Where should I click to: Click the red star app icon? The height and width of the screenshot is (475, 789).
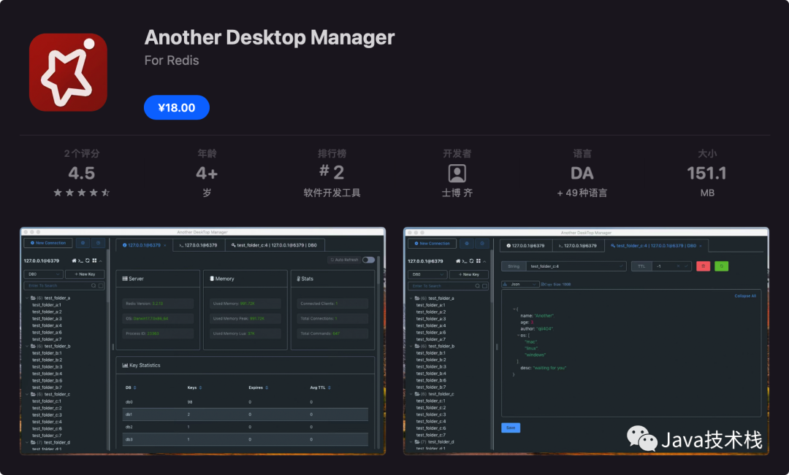click(69, 72)
